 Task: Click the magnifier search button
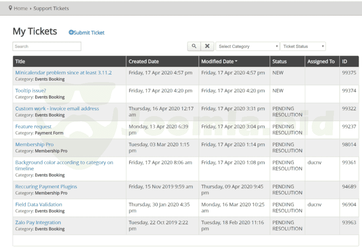[194, 46]
